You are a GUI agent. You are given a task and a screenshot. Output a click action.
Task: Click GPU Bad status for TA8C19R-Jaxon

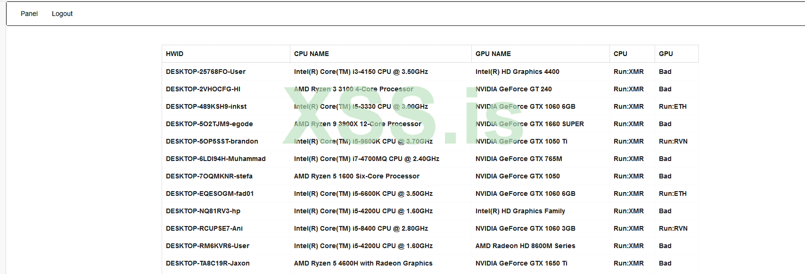coord(665,263)
